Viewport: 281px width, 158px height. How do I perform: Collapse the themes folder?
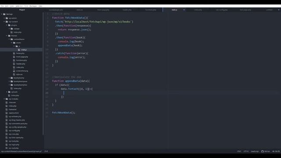[x=7, y=36]
